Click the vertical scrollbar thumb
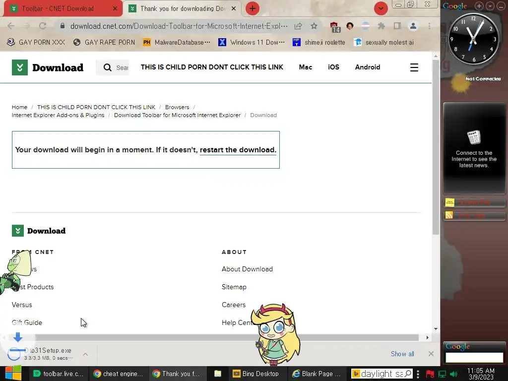 tap(436, 147)
